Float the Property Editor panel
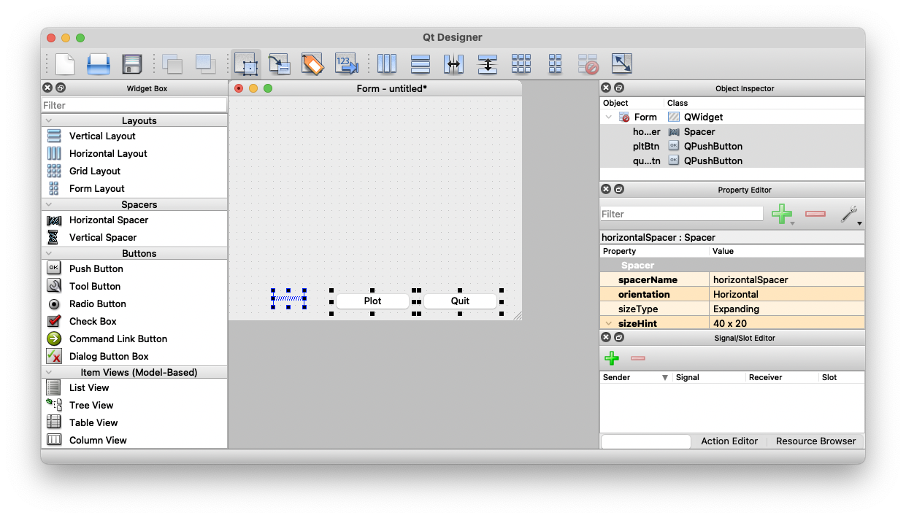 [618, 189]
